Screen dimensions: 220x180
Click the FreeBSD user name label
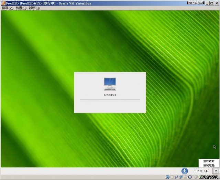click(110, 95)
